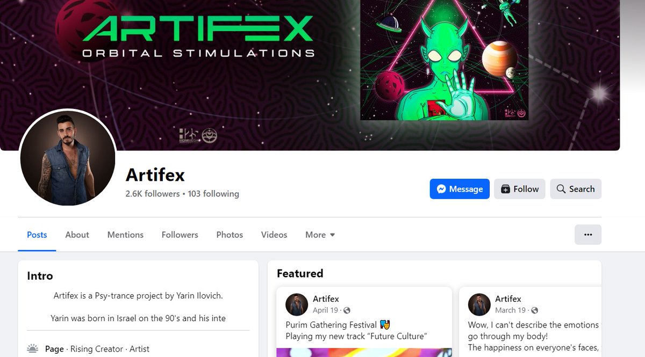Open the Artifex profile picture
Screen dimensions: 645x357
68,157
